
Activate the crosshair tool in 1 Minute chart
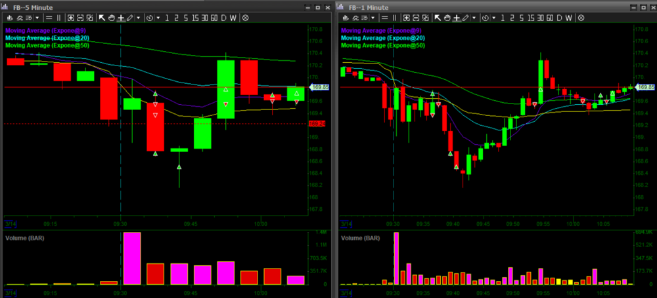click(457, 18)
